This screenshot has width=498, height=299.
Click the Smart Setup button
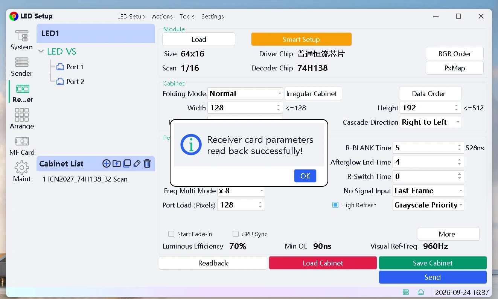(x=302, y=40)
